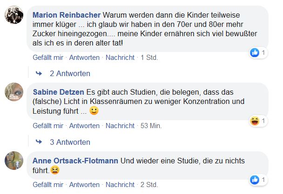Screen dimensions: 283x194
Task: Open Marion Reinbacher's profile picture
Action: point(14,15)
